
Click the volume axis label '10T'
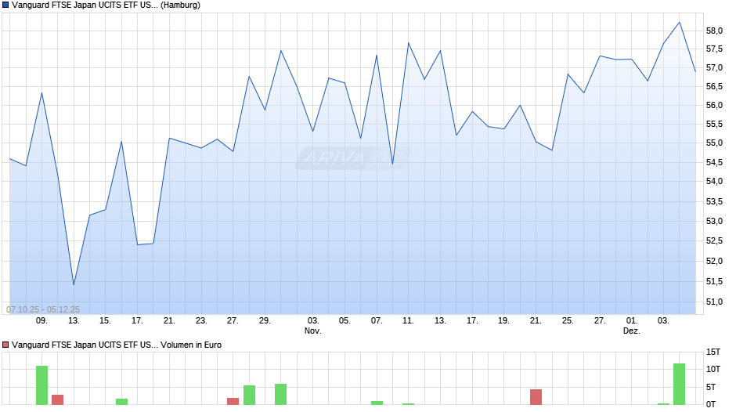[x=713, y=369]
